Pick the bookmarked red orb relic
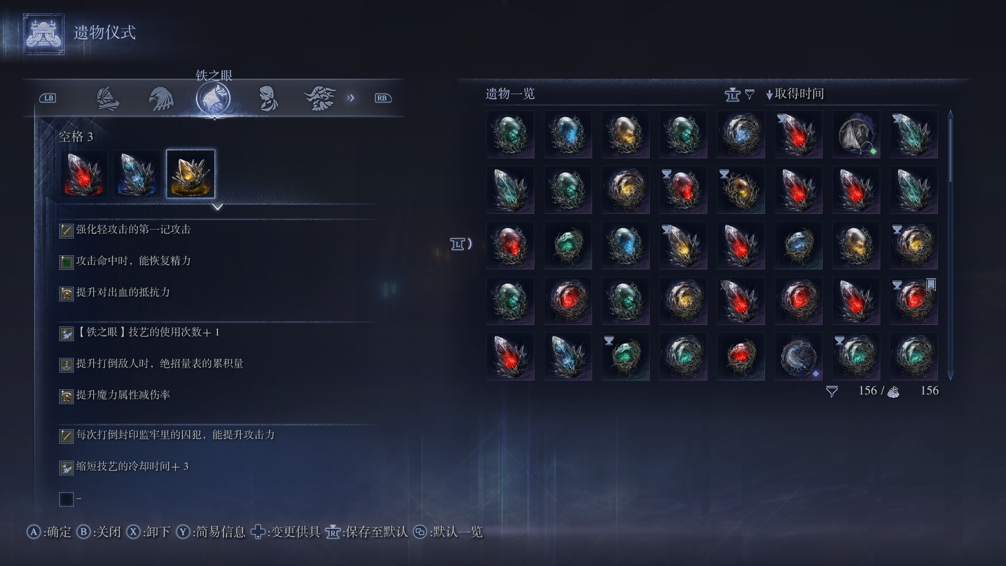 pos(914,301)
